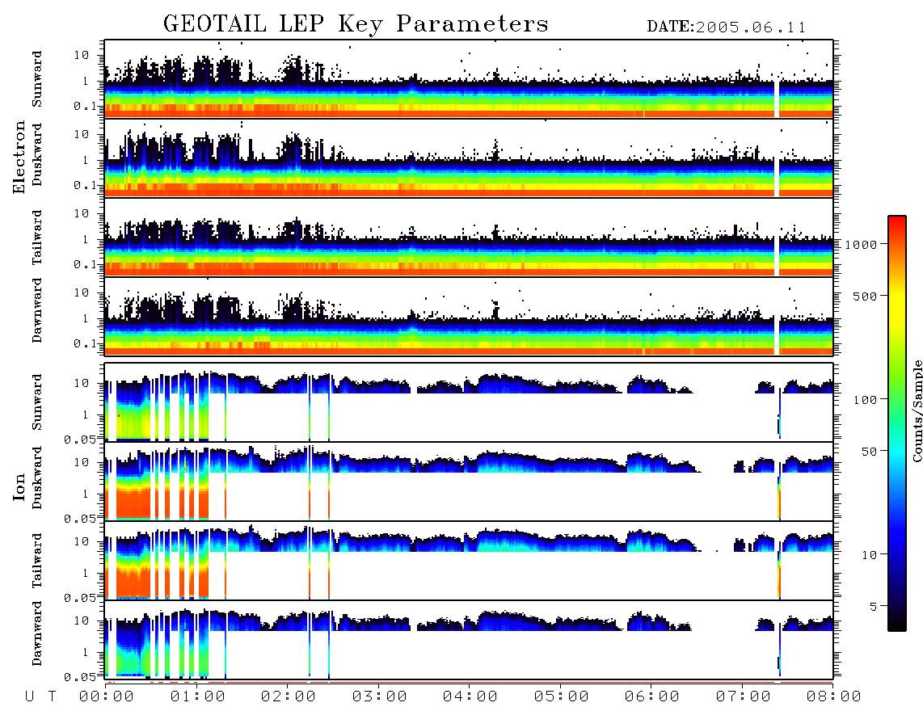Click the Electron Dawnward spectrogram panel

click(469, 316)
